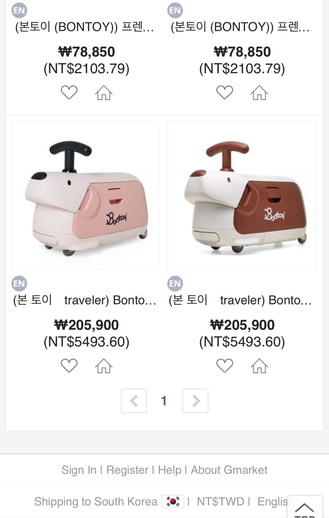The width and height of the screenshot is (329, 518).
Task: Favorite the brown Bontoy traveler with heart icon
Action: click(225, 365)
